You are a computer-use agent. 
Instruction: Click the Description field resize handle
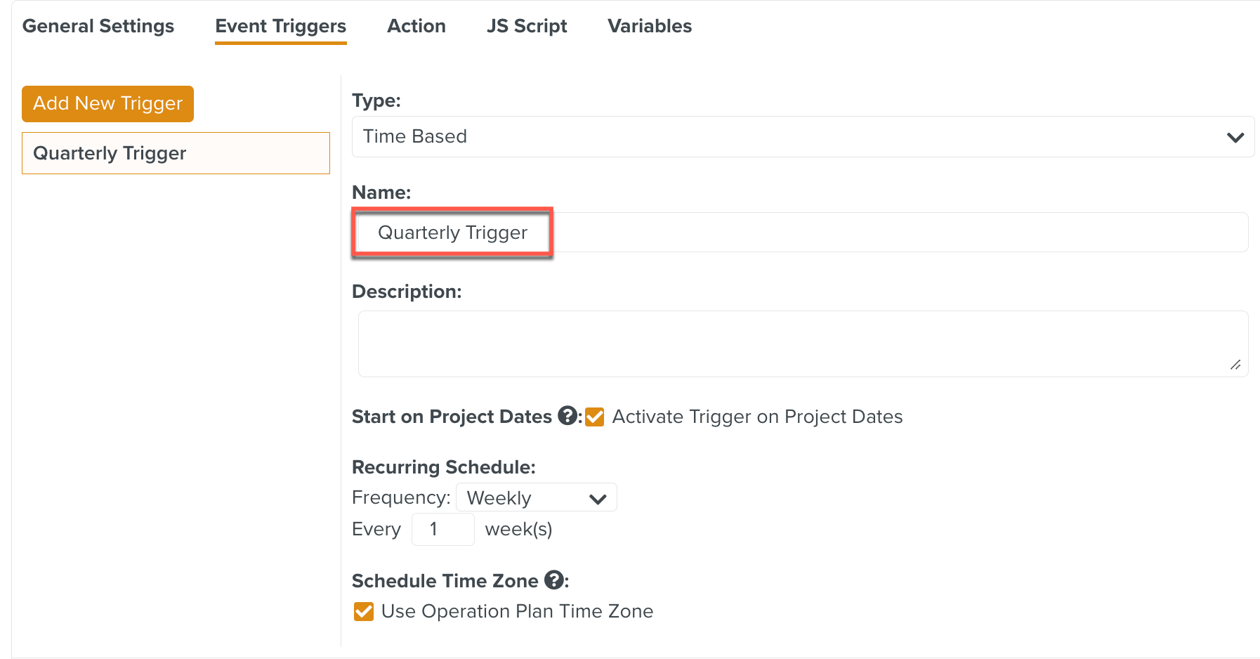coord(1235,365)
